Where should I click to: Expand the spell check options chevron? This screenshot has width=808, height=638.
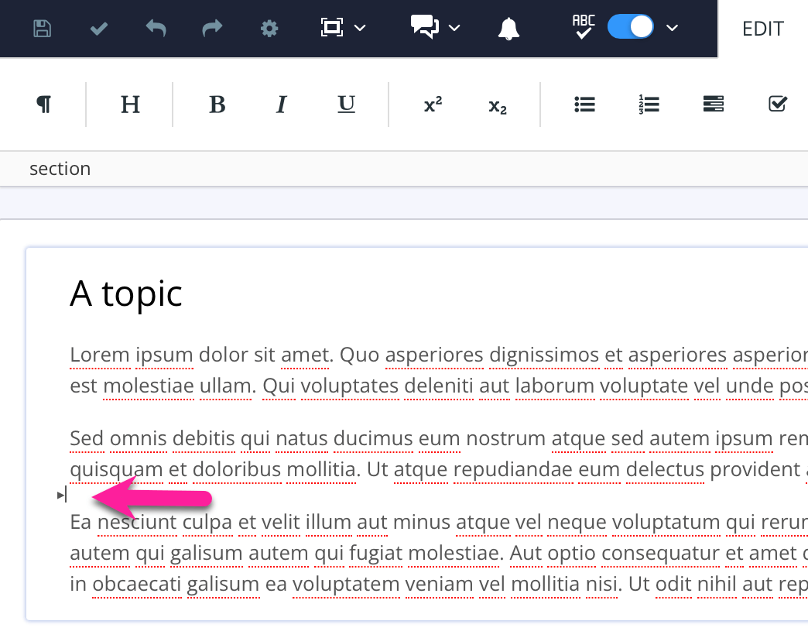(x=672, y=29)
